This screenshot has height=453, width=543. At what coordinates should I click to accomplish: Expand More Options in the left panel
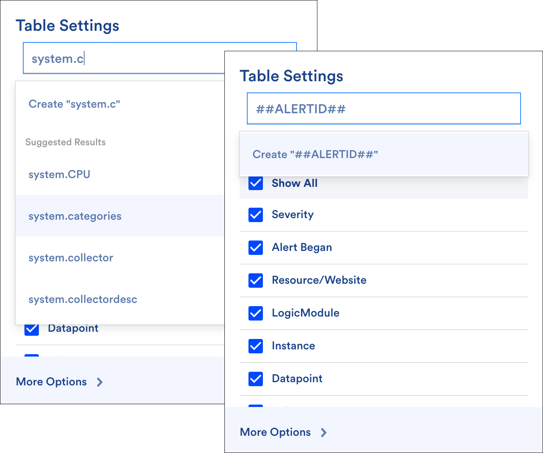coord(51,382)
